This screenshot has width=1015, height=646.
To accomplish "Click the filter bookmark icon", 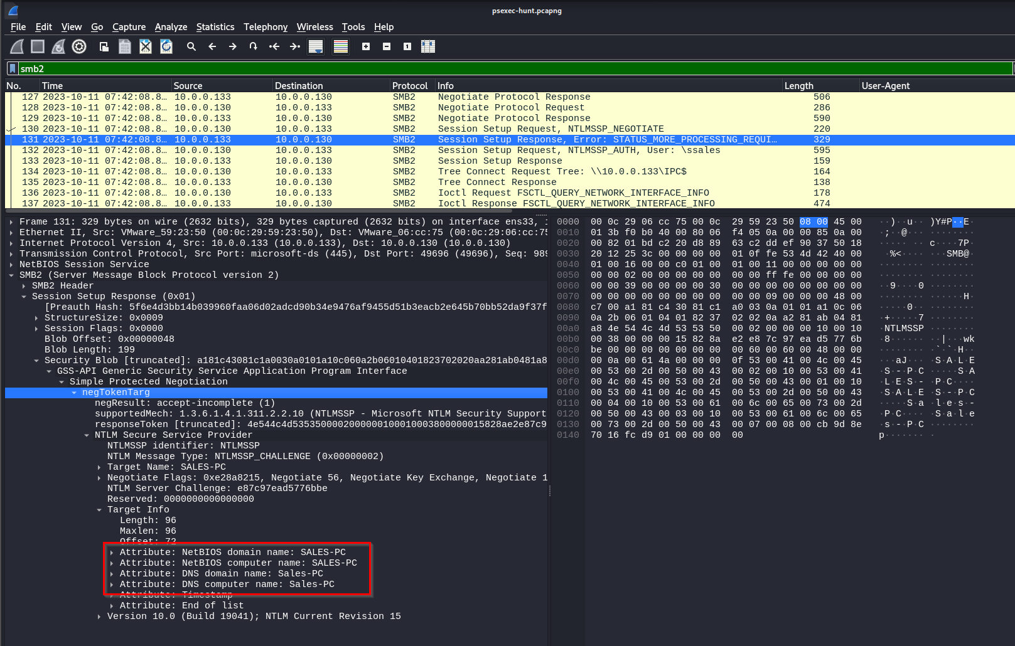I will 12,68.
